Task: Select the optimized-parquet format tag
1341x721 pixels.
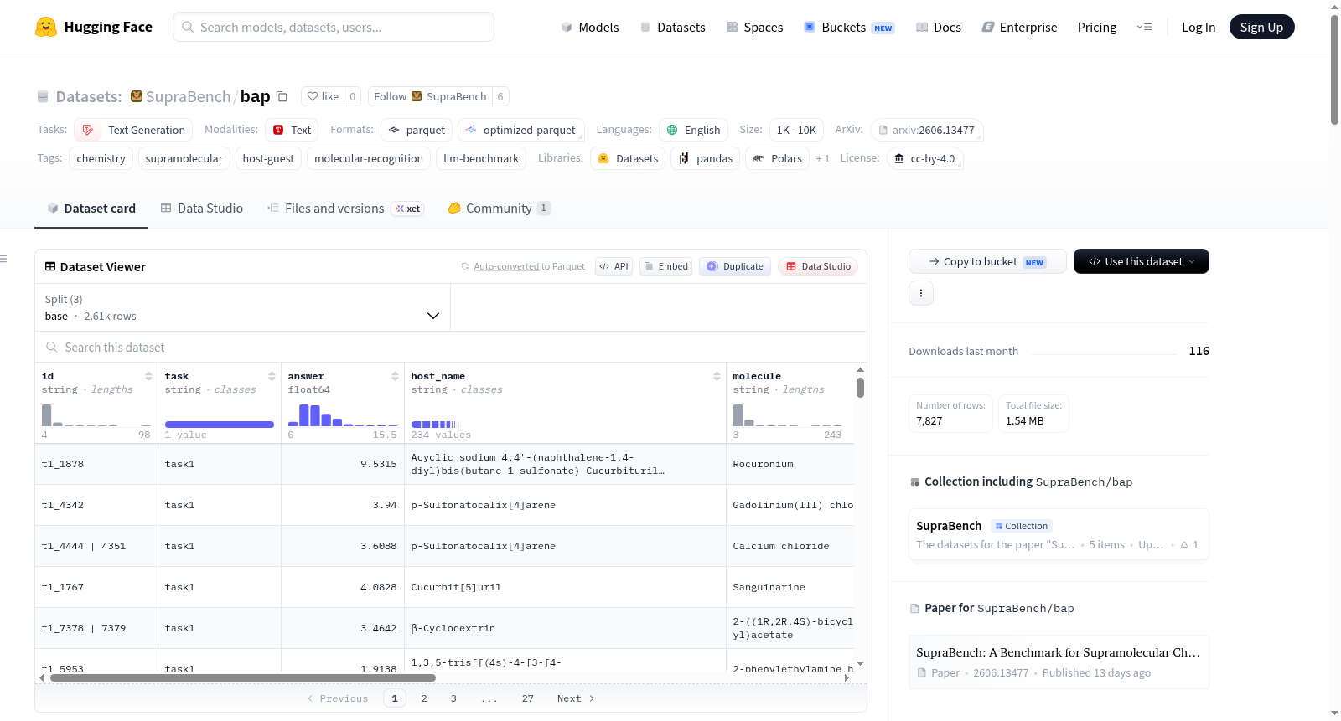Action: [x=520, y=130]
